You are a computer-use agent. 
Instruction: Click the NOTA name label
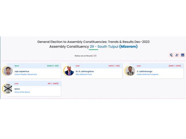coord(17,89)
